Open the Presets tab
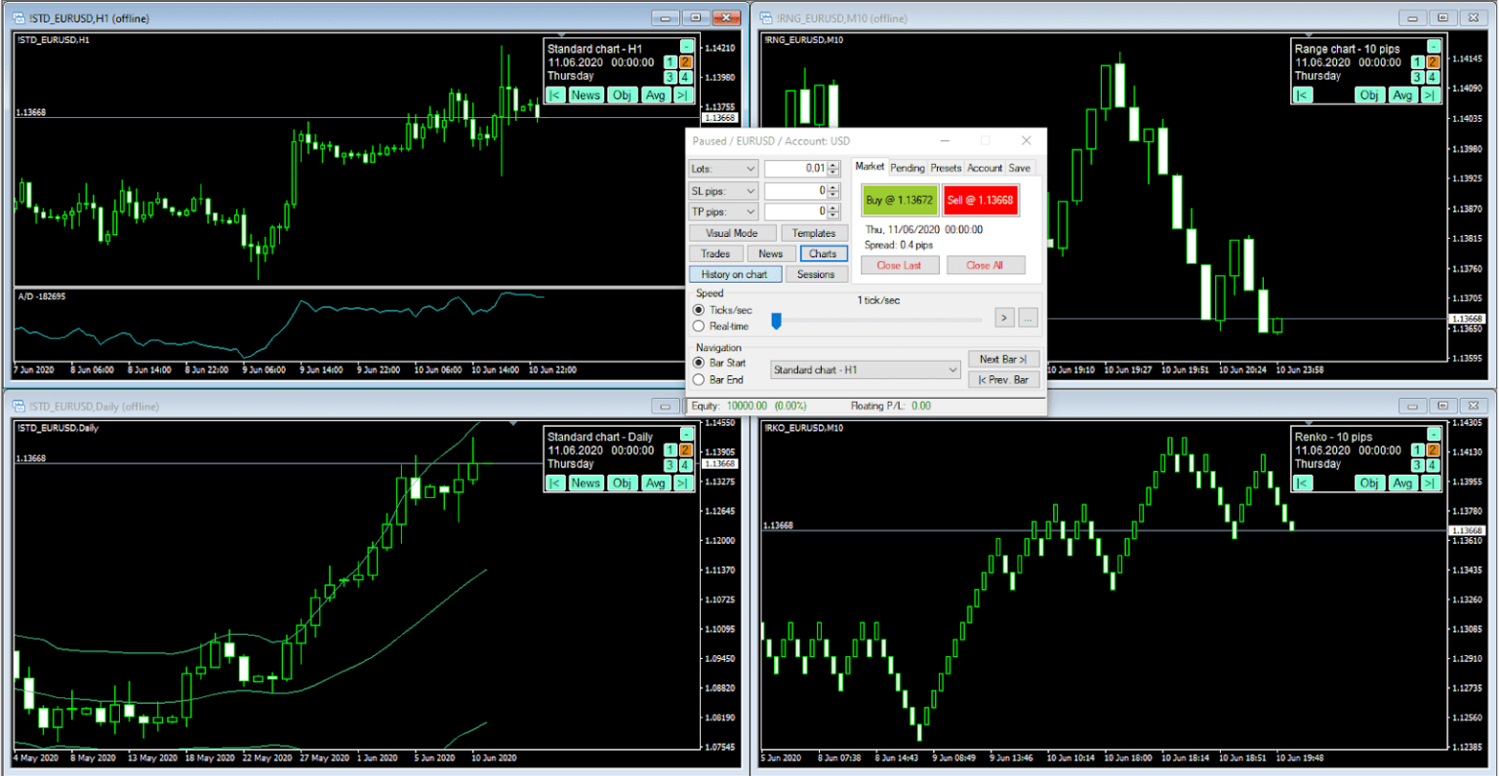 click(x=946, y=168)
